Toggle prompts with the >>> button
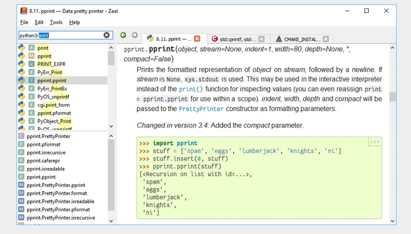The width and height of the screenshot is (411, 234). [x=375, y=142]
